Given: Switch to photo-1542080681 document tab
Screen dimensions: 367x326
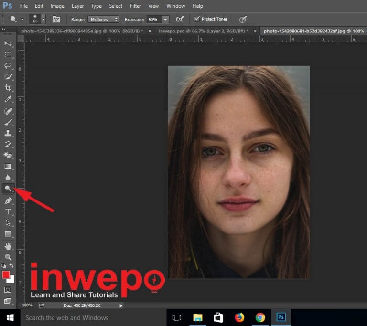Looking at the screenshot, I should (x=313, y=31).
